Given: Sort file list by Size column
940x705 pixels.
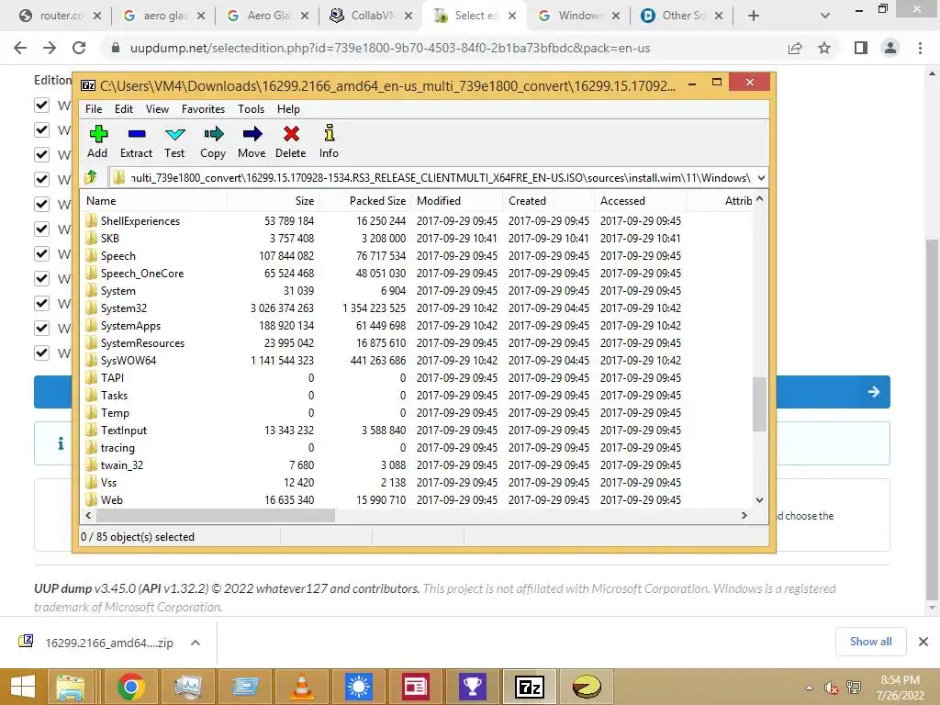Looking at the screenshot, I should tap(273, 201).
